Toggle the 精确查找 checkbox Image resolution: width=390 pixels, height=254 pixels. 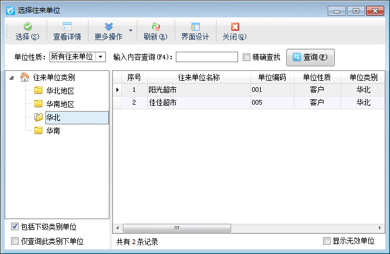(x=247, y=57)
